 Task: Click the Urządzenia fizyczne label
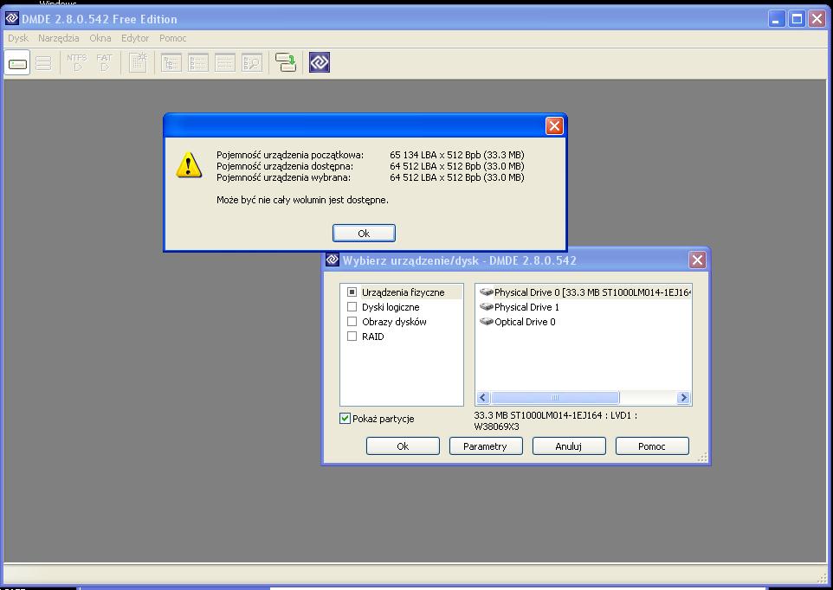pos(404,292)
